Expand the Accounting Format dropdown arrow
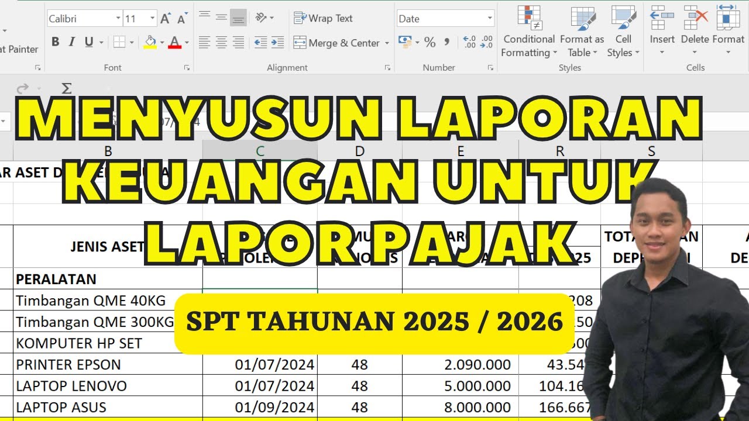Image resolution: width=749 pixels, height=421 pixels. 417,43
